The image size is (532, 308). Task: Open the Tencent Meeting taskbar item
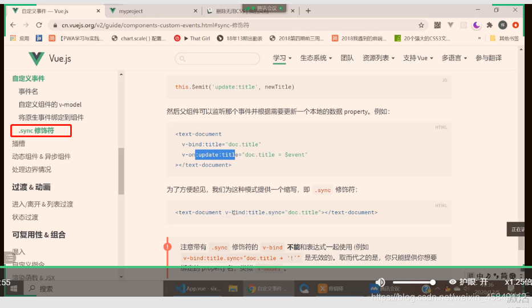(384, 289)
